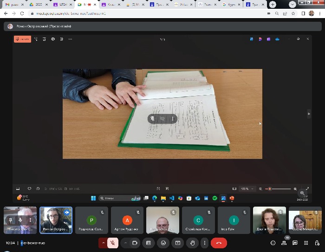Open more options in the call bar
The height and width of the screenshot is (252, 325).
coord(204,243)
